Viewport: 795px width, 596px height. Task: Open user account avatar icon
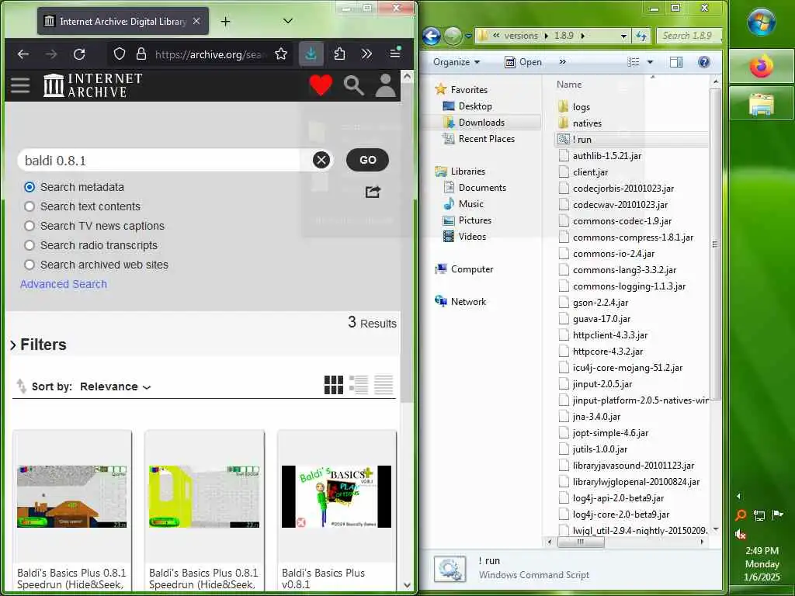tap(385, 85)
